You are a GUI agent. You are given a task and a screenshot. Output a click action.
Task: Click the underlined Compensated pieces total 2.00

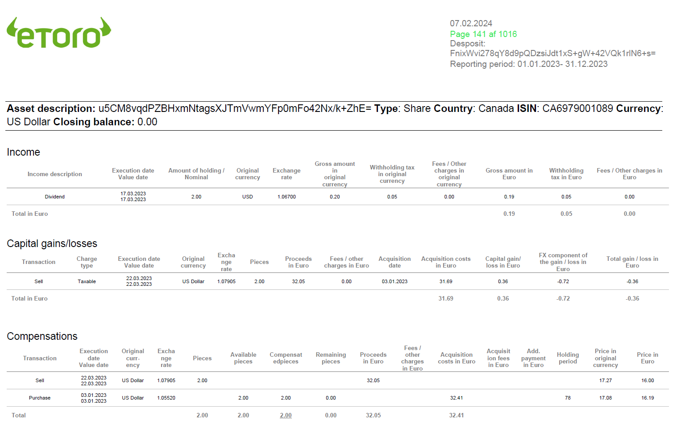(x=286, y=415)
